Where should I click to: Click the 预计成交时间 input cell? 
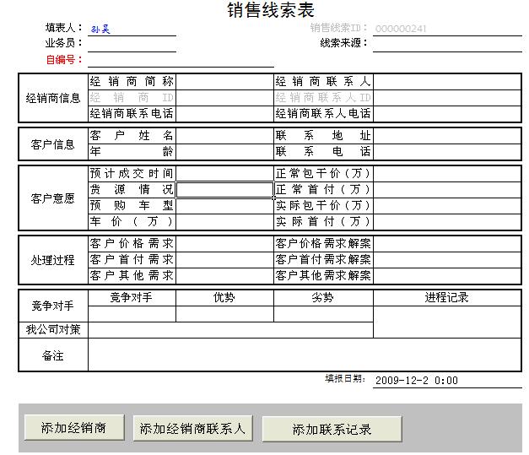coord(224,173)
